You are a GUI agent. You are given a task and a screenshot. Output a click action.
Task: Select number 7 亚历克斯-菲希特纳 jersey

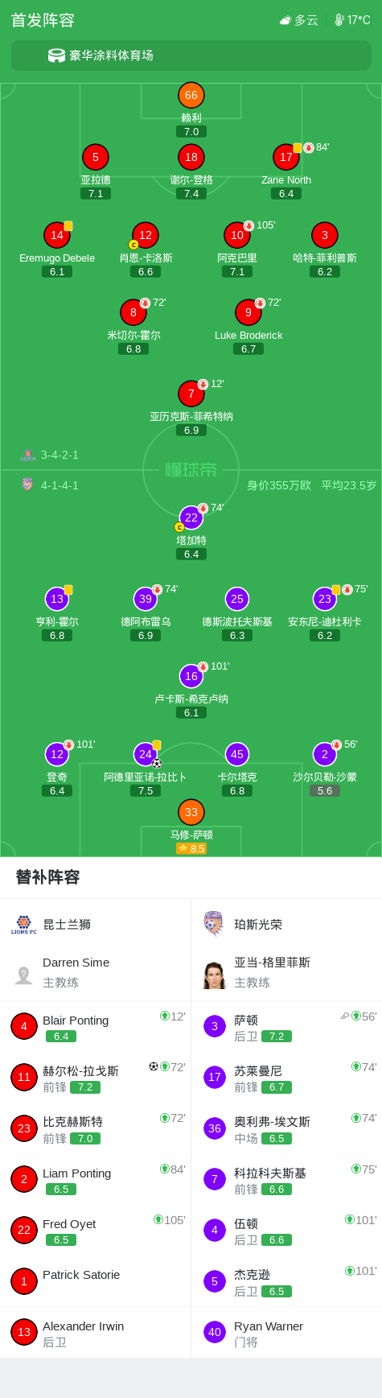coord(191,394)
